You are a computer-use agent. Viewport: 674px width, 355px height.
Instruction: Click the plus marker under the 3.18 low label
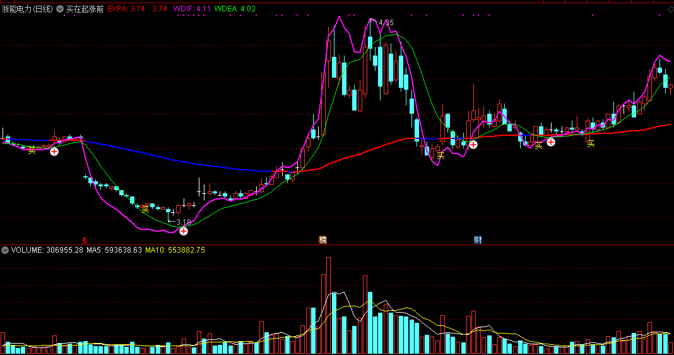[x=184, y=231]
